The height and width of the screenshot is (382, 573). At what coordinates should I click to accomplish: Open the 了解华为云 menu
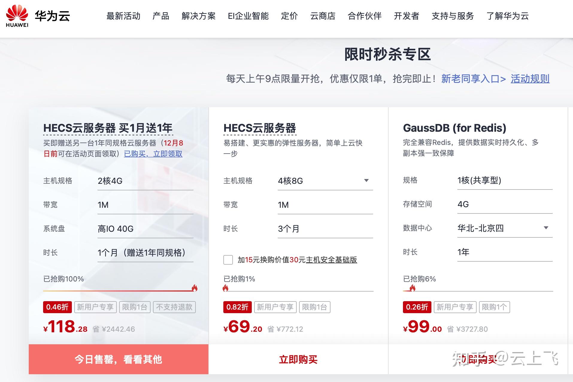pos(508,16)
